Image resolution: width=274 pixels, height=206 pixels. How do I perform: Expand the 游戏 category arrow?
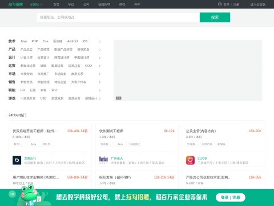coord(100,98)
